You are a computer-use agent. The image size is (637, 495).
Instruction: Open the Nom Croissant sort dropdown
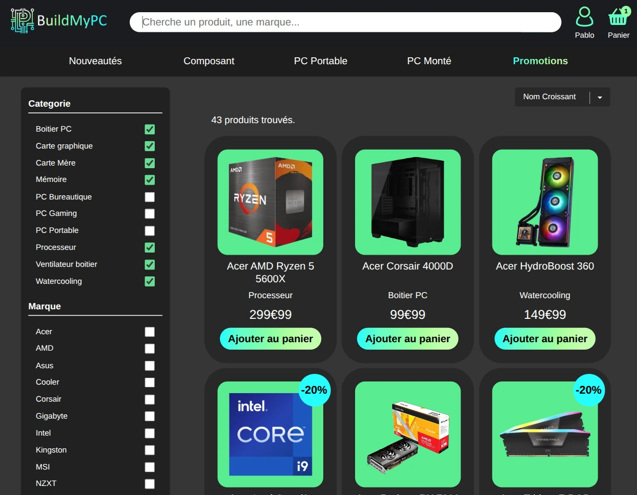click(562, 97)
